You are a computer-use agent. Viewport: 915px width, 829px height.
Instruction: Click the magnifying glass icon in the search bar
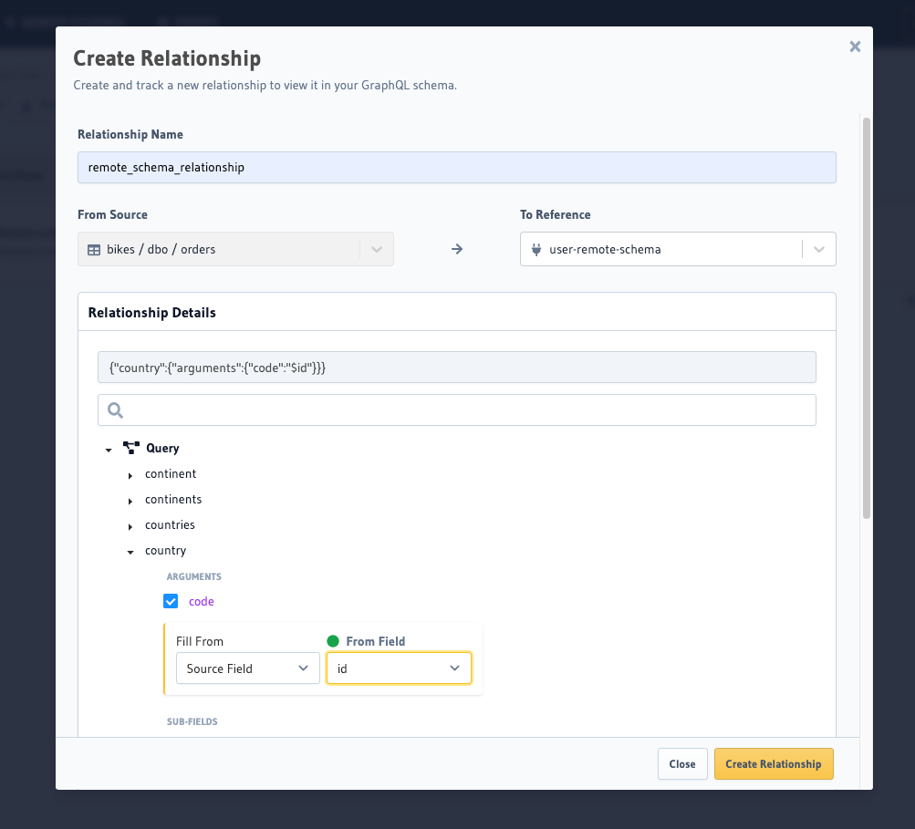pos(114,409)
